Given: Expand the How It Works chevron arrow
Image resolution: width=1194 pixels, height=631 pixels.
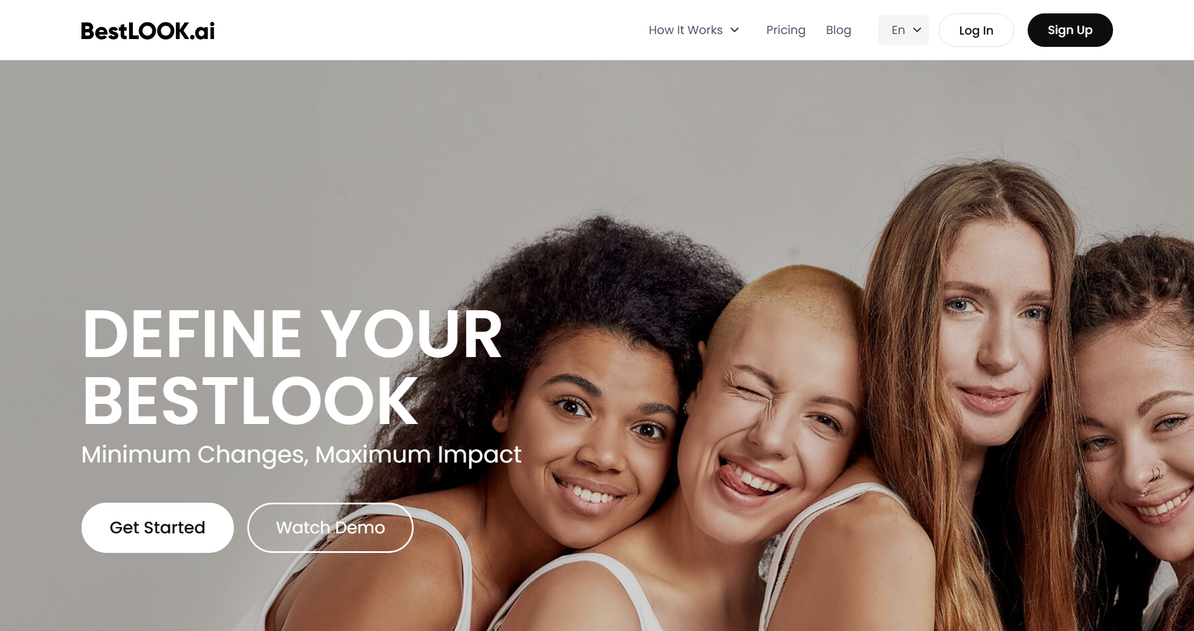Looking at the screenshot, I should (735, 30).
